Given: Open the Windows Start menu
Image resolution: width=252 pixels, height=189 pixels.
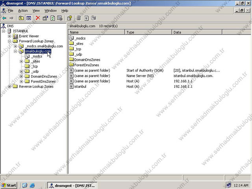Looking at the screenshot, I should (x=9, y=185).
